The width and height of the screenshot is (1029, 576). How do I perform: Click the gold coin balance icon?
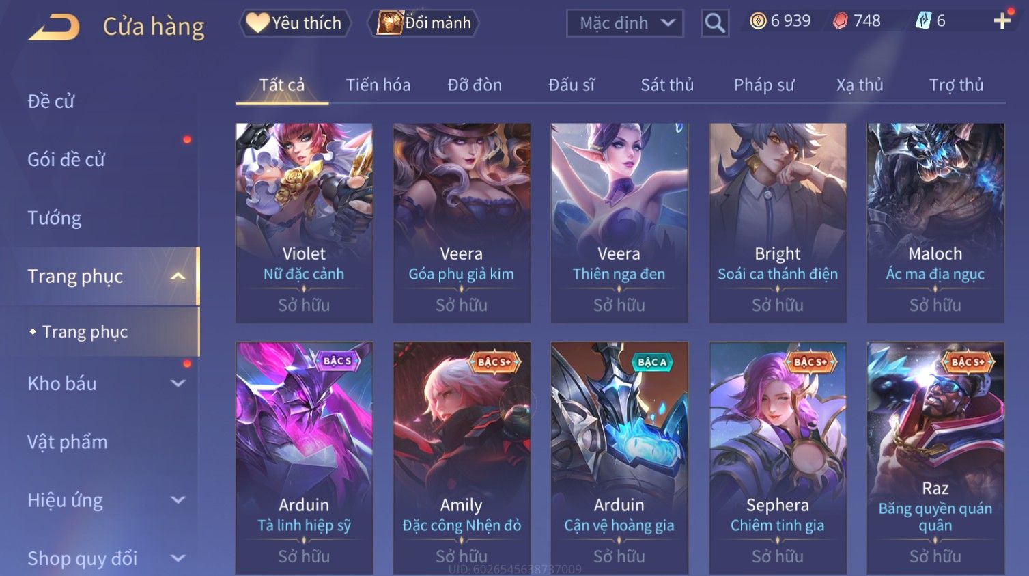pos(758,21)
